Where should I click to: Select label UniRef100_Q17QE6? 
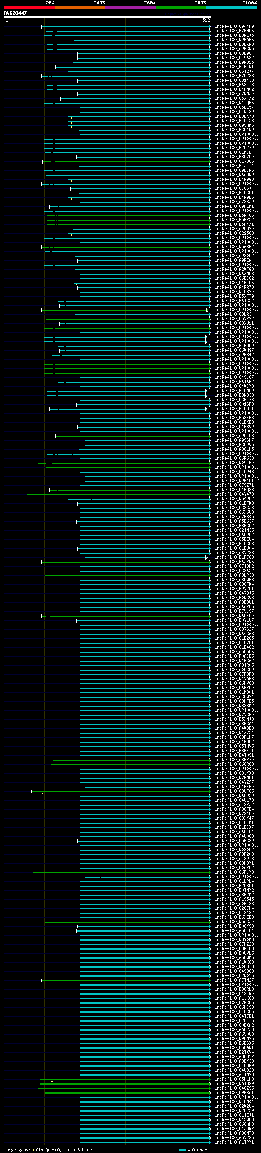point(234,103)
